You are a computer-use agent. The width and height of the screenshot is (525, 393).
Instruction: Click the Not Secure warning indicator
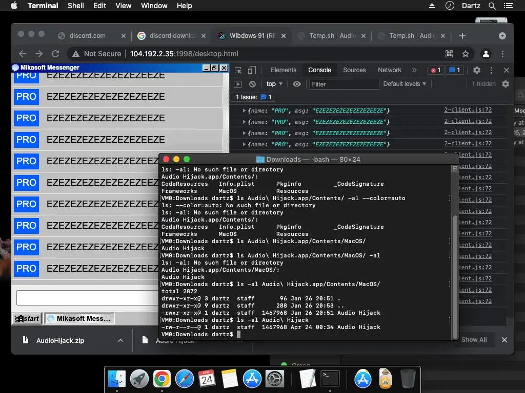pos(96,54)
